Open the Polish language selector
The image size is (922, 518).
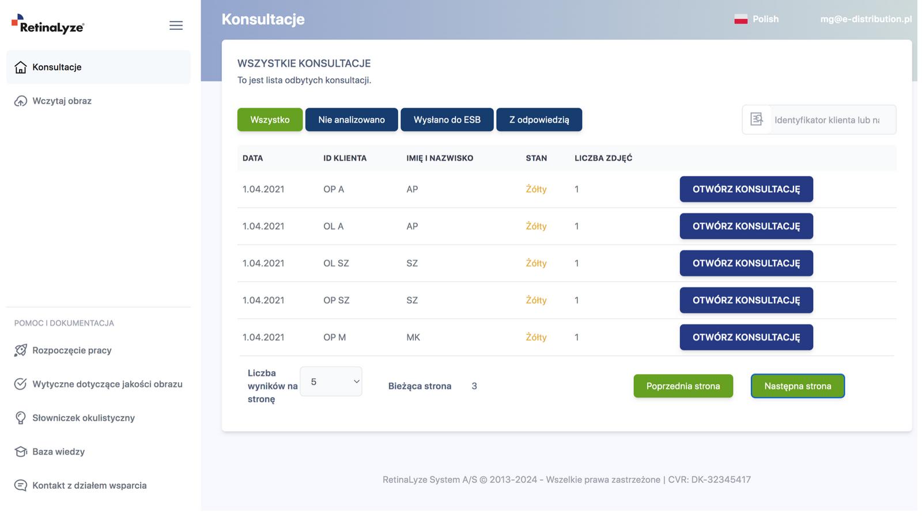coord(757,19)
